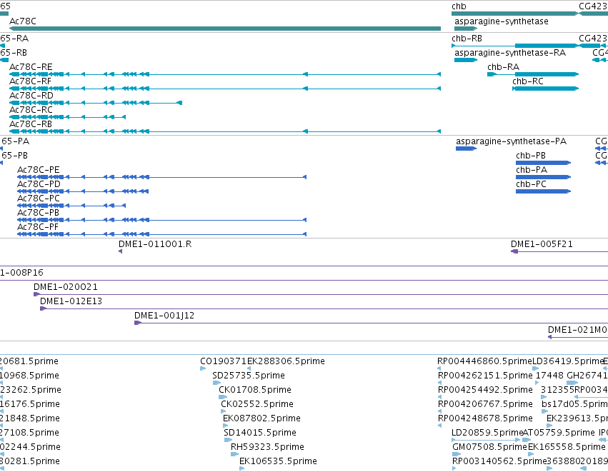Select transcript chb-RC label

(528, 81)
